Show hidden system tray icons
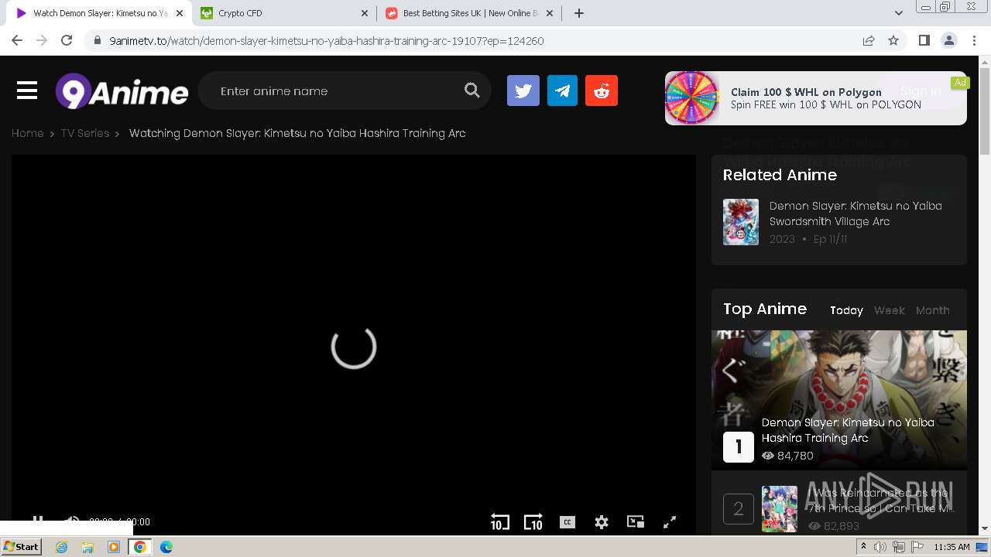This screenshot has height=557, width=991. 863,547
